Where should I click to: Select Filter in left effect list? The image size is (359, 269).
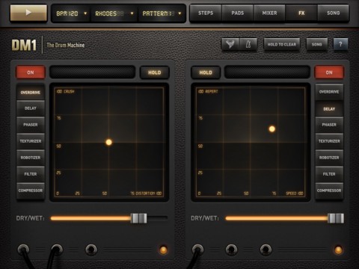[31, 174]
